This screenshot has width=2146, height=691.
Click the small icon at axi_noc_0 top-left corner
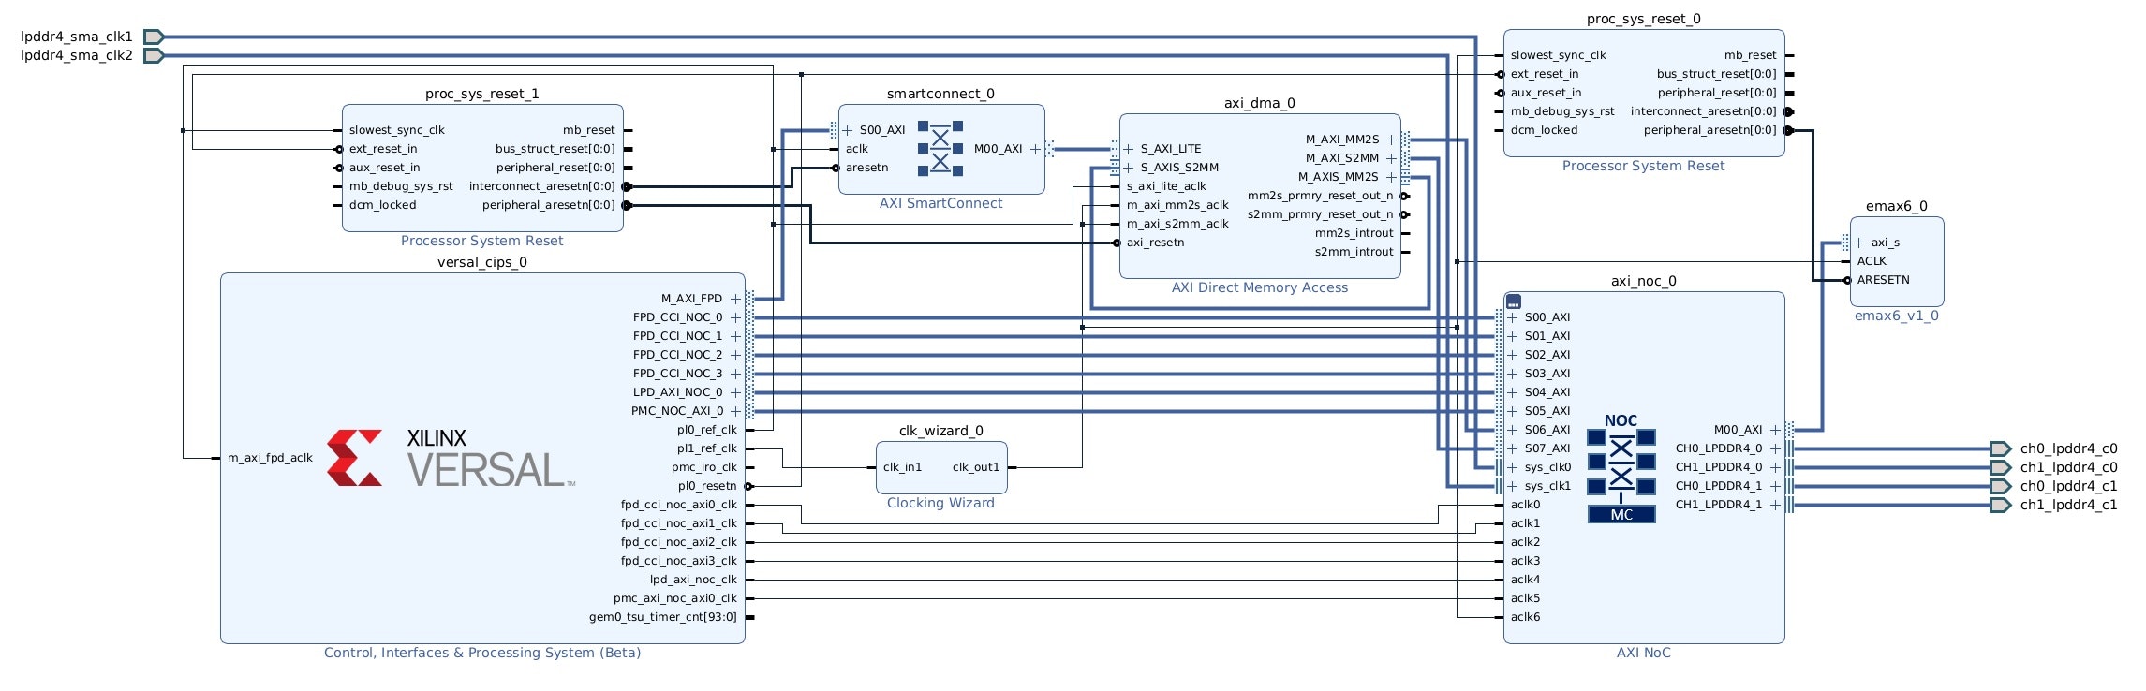pyautogui.click(x=1514, y=301)
